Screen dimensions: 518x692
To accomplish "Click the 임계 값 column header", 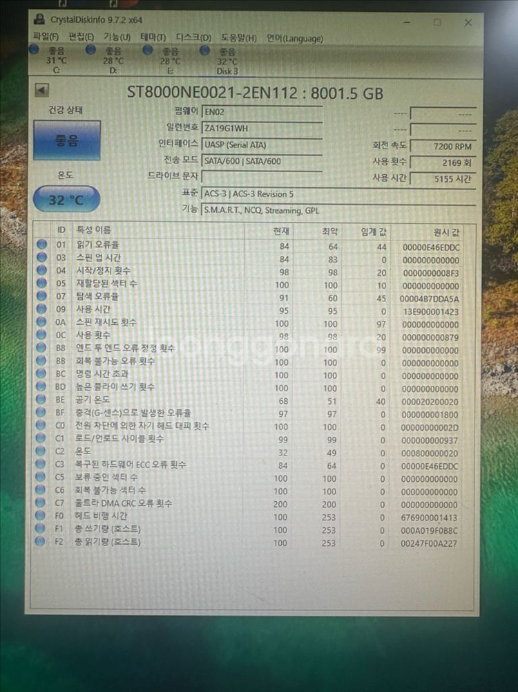I will 367,232.
